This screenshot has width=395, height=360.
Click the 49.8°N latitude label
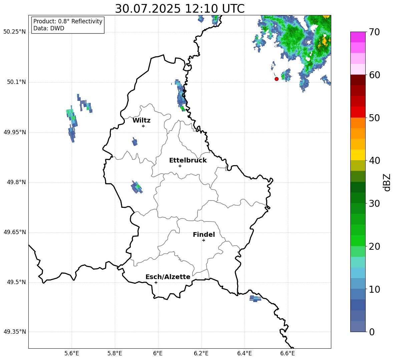[16, 182]
